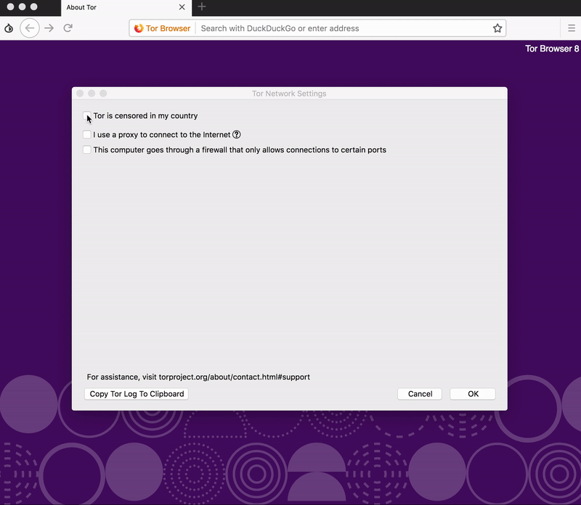Click the back navigation arrow
581x505 pixels.
(x=30, y=28)
